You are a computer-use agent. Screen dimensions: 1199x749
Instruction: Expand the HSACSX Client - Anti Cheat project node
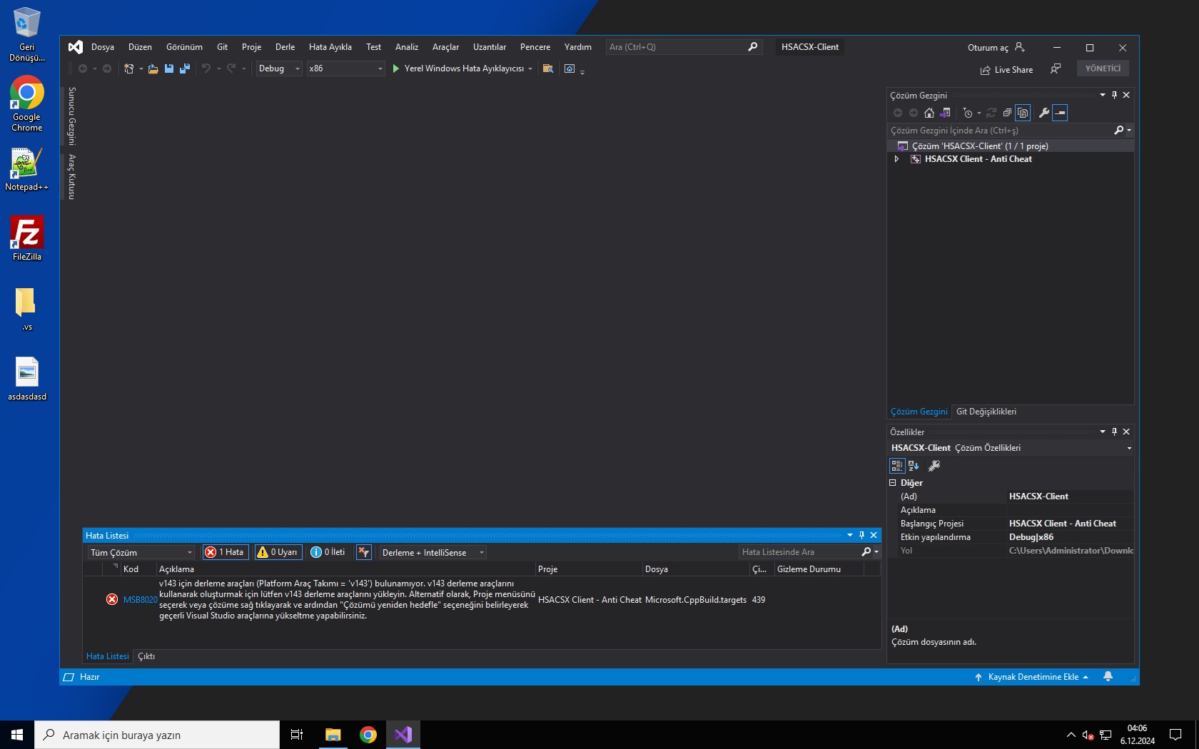896,159
